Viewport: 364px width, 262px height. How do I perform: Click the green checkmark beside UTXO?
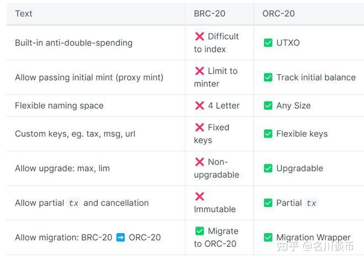(x=268, y=42)
